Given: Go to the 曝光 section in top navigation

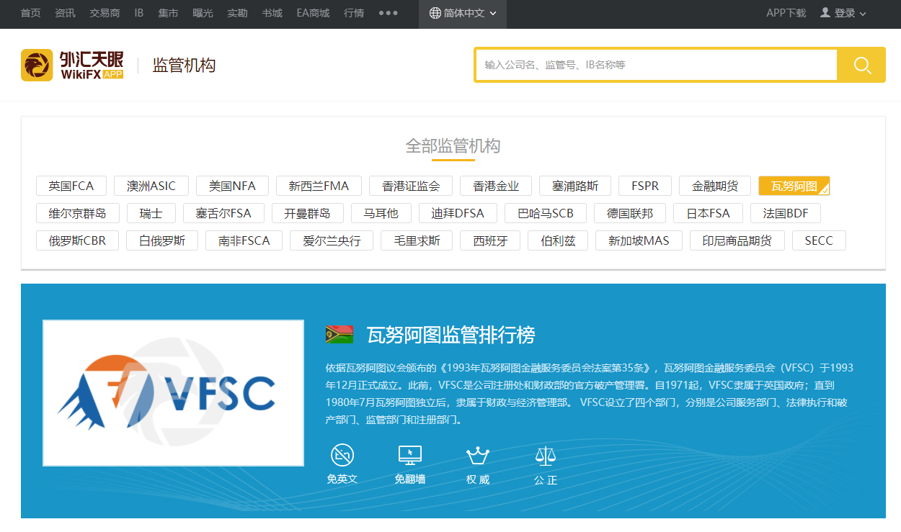Looking at the screenshot, I should [203, 12].
